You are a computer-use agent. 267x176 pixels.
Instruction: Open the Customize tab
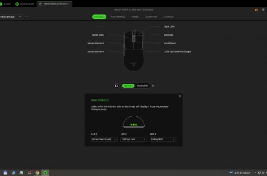click(99, 17)
